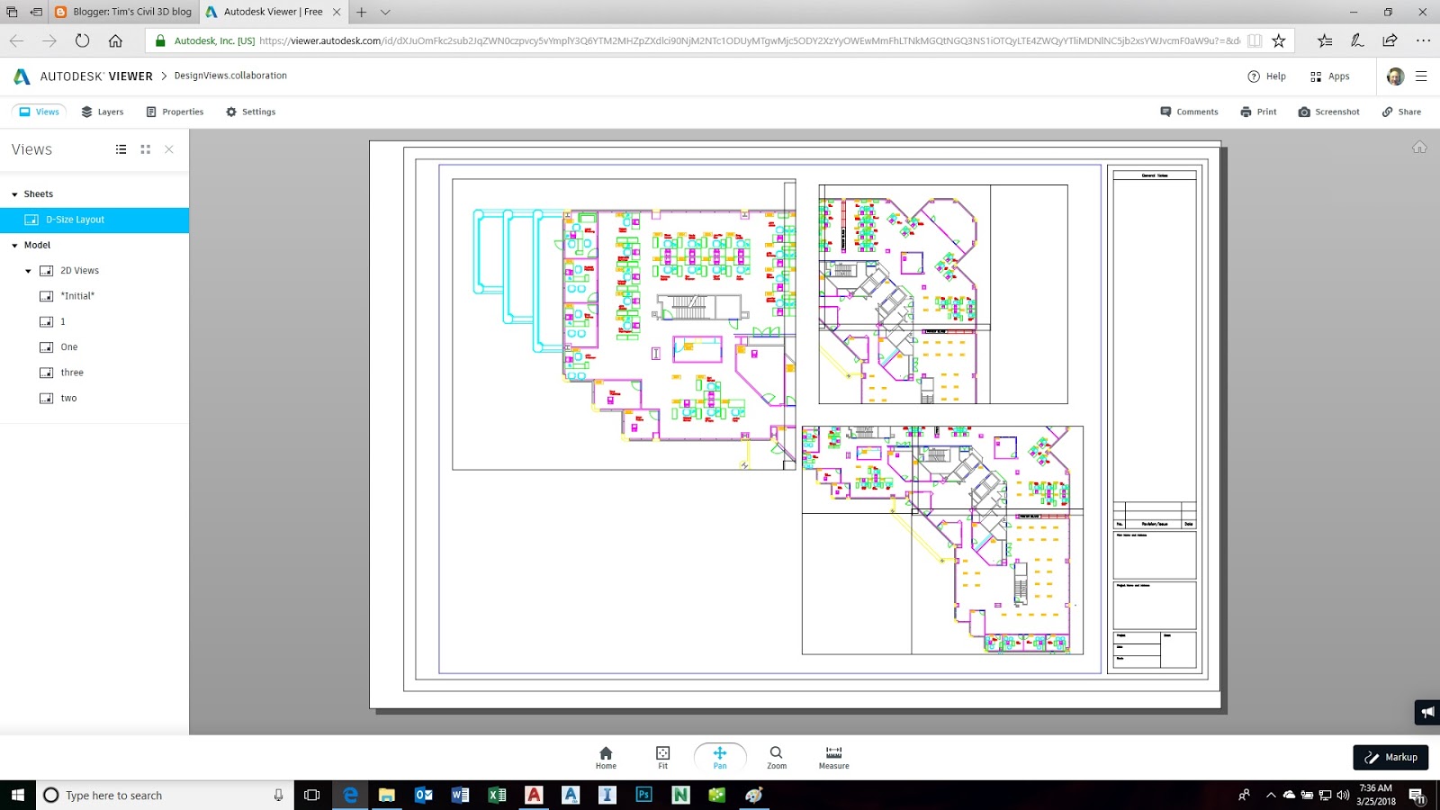This screenshot has width=1440, height=810.
Task: Open the Comments panel
Action: point(1189,111)
